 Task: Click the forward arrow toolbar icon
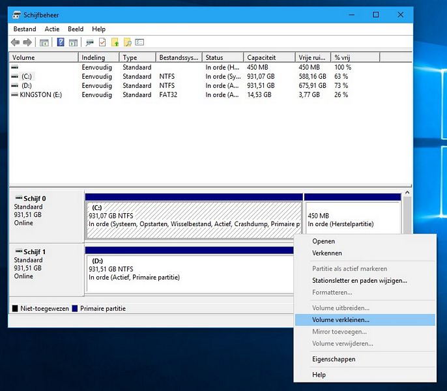[27, 42]
